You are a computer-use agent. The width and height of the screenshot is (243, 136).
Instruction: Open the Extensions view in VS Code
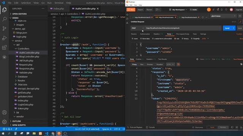pyautogui.click(x=4, y=47)
